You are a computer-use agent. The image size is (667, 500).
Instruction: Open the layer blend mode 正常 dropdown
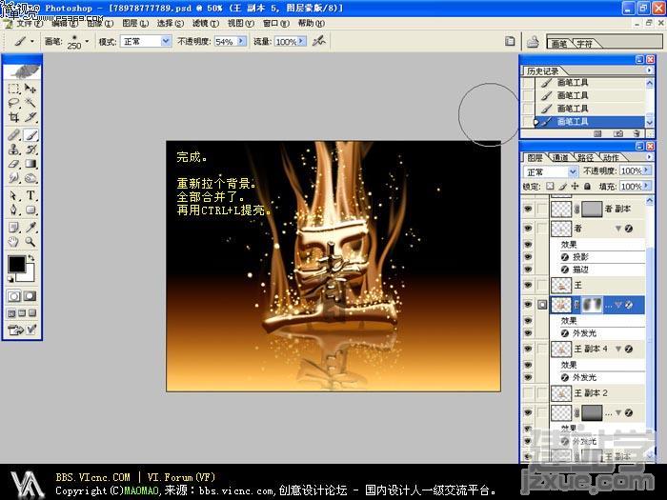(573, 171)
